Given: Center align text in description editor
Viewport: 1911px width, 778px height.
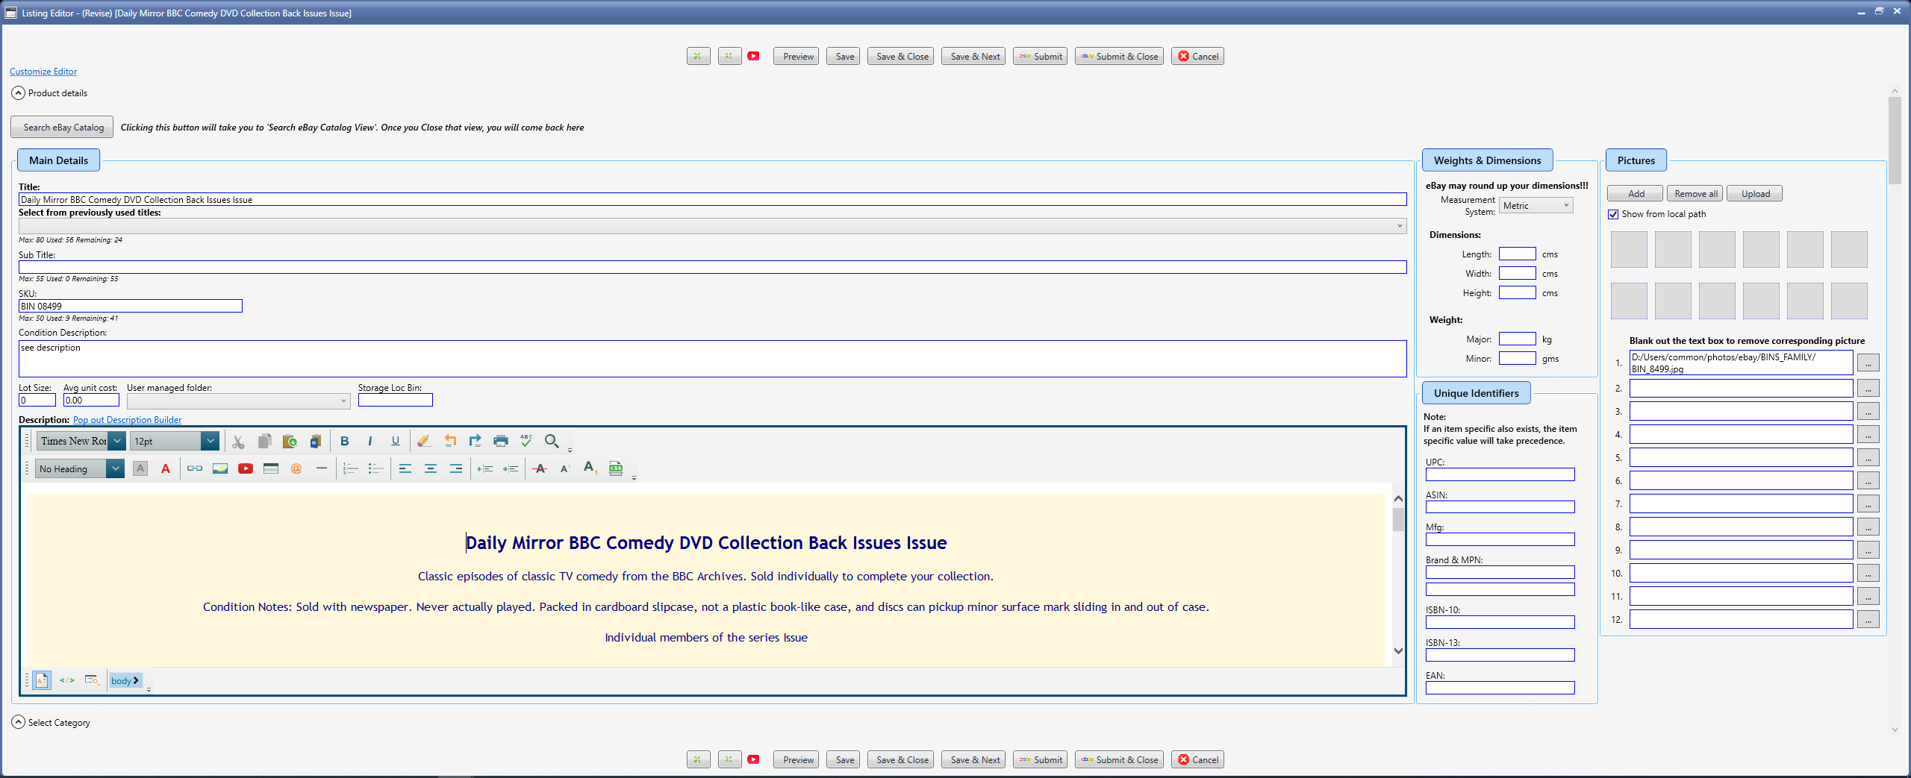Looking at the screenshot, I should [430, 468].
